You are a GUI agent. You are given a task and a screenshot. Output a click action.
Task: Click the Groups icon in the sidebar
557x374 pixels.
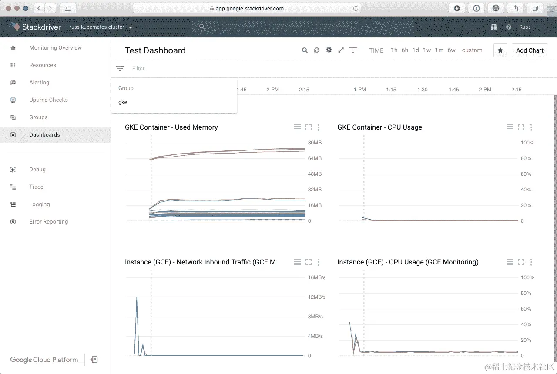point(13,117)
